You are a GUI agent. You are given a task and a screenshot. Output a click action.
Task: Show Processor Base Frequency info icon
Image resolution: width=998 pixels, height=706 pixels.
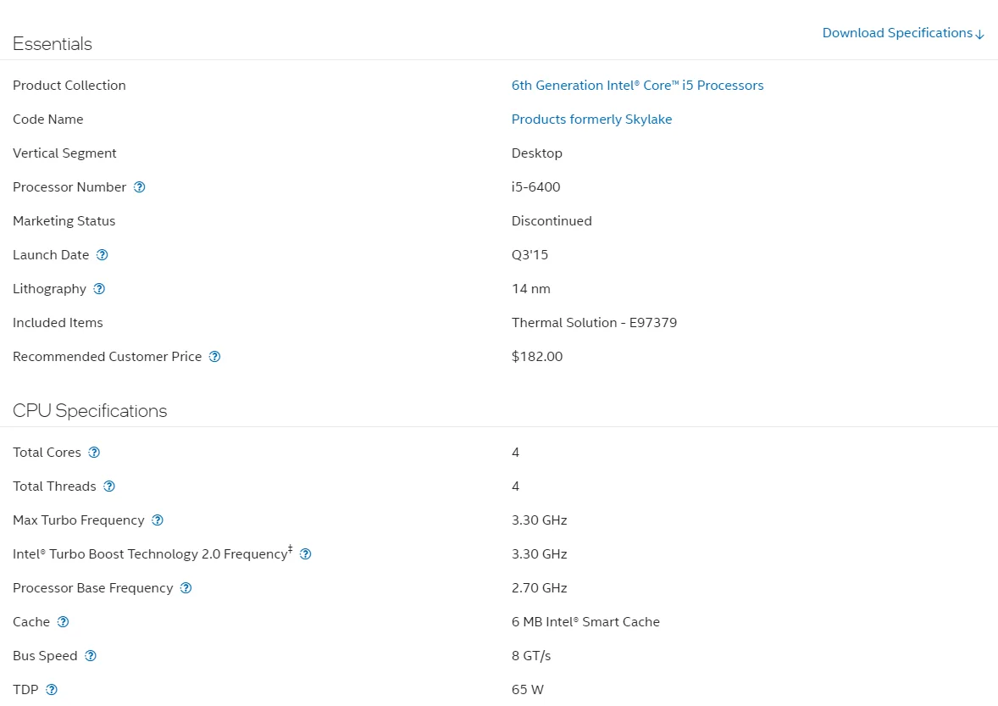tap(186, 588)
